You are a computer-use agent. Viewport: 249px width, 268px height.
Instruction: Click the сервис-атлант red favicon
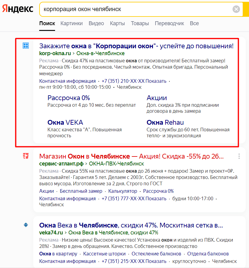pos(26,156)
